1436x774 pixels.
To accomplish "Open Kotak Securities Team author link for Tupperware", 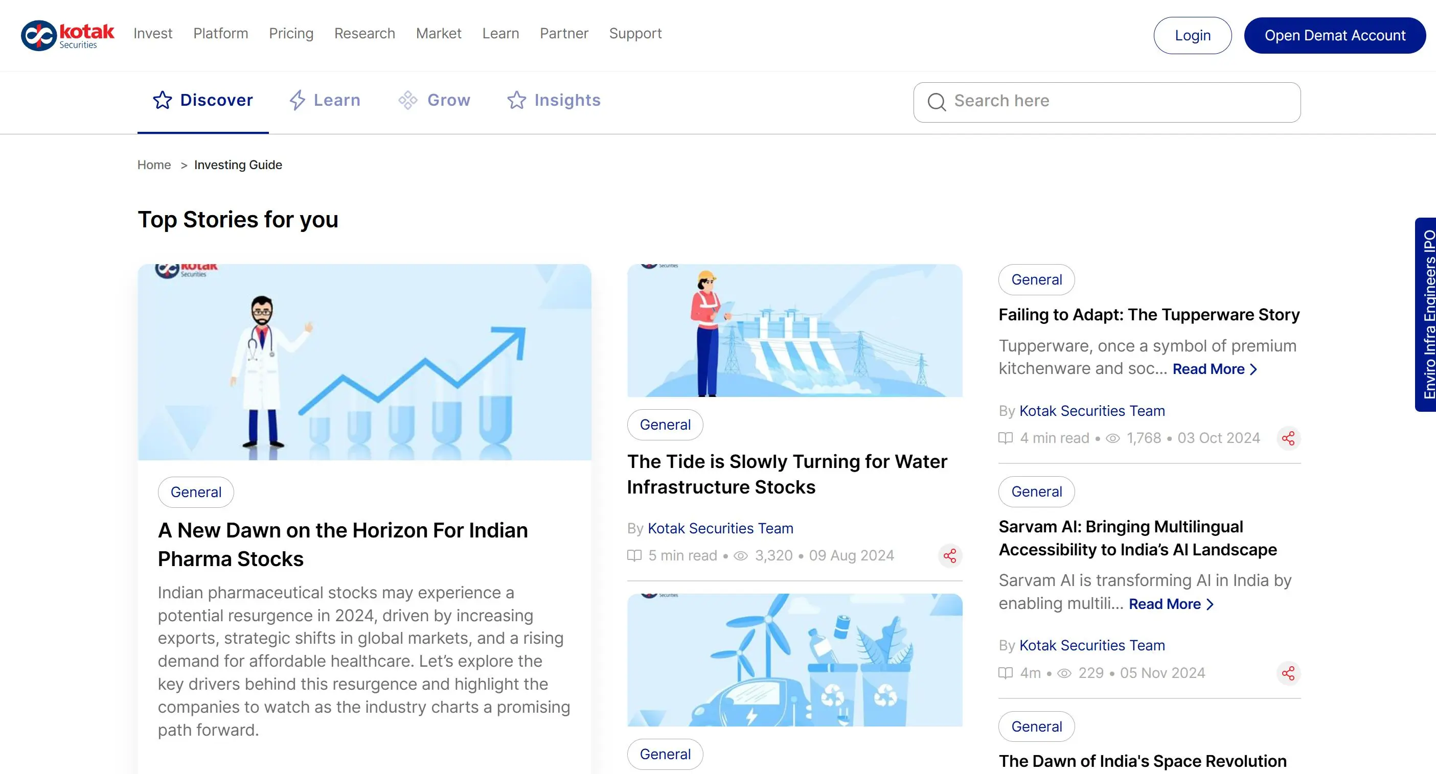I will tap(1092, 411).
